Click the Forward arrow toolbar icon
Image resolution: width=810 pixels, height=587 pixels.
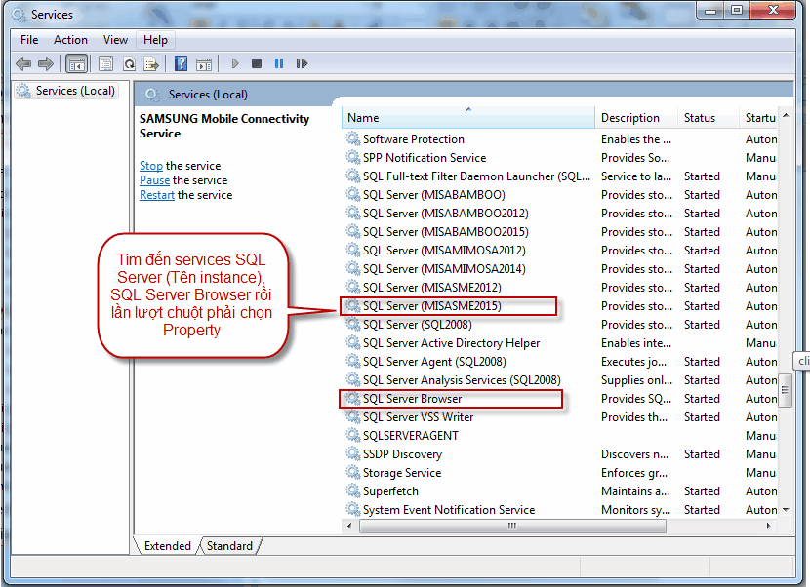point(46,63)
